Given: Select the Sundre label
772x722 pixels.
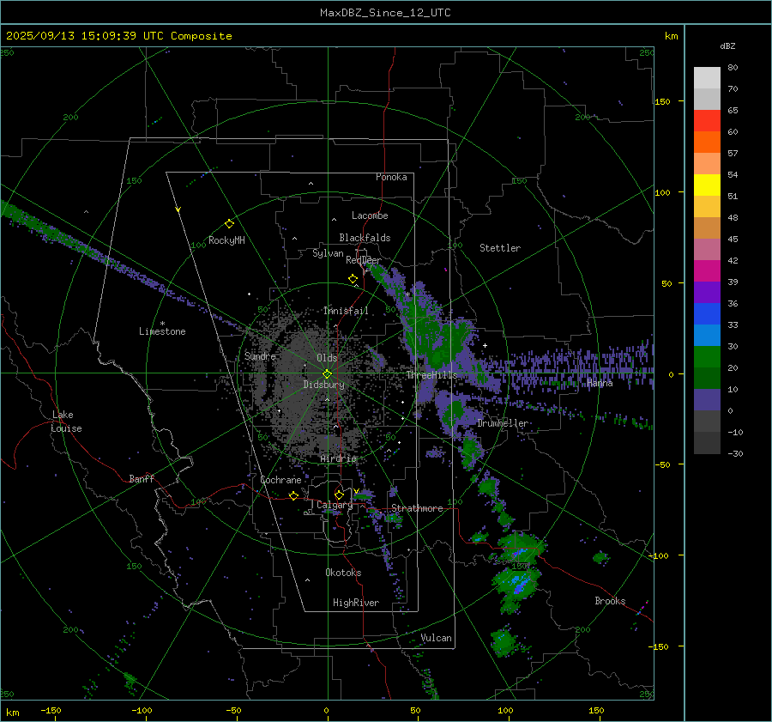Looking at the screenshot, I should (260, 355).
